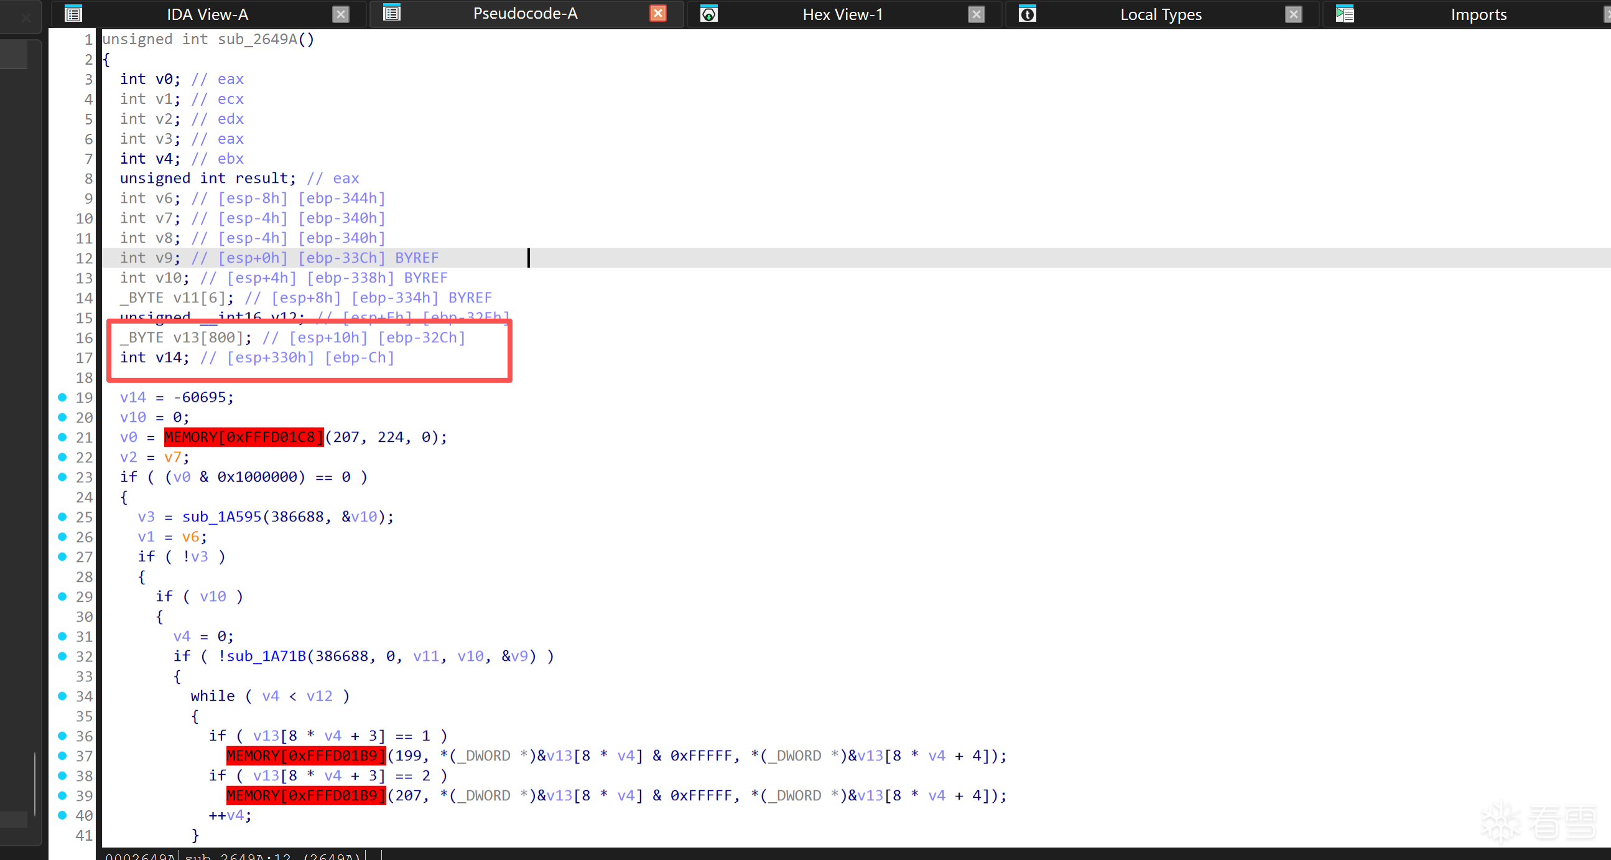
Task: Close the Pseudocode-A tab
Action: 658,13
